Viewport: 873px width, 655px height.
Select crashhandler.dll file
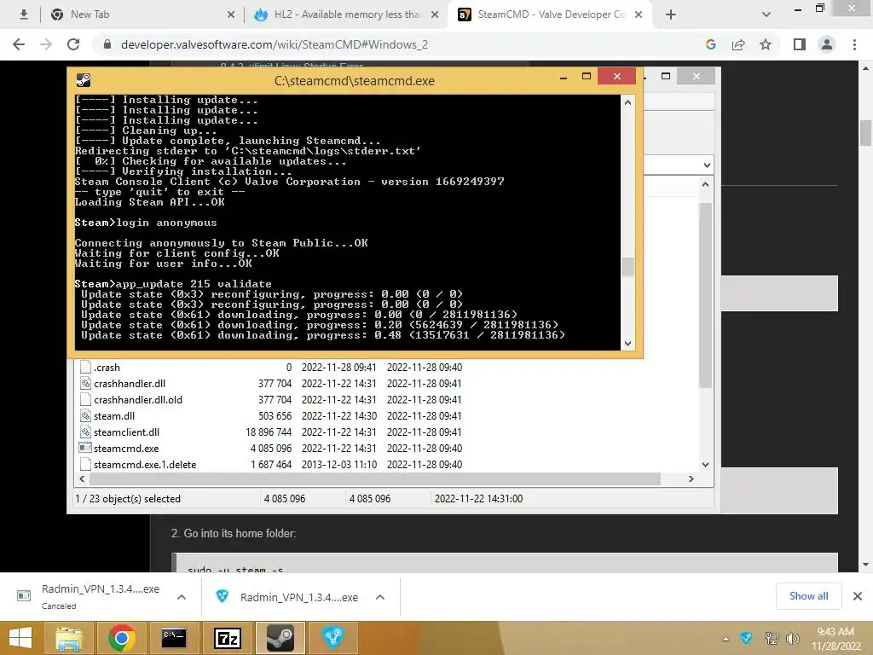tap(130, 384)
